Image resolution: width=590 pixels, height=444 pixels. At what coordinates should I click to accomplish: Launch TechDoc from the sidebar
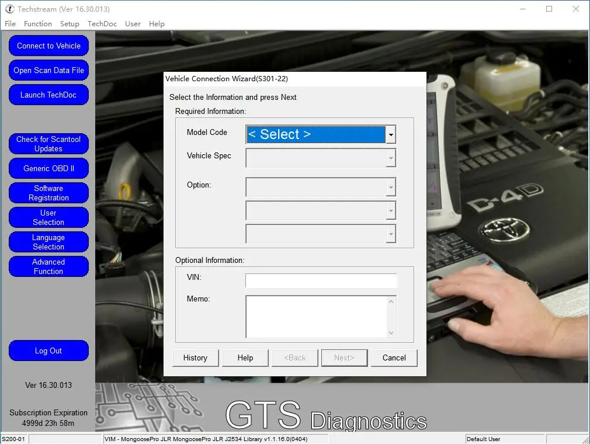tap(48, 95)
